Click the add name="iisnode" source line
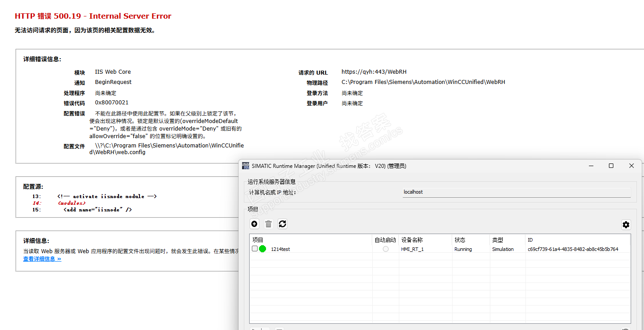The width and height of the screenshot is (644, 330). (x=98, y=210)
